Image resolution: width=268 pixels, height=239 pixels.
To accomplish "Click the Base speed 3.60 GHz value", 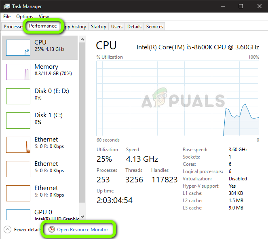I will (238, 150).
